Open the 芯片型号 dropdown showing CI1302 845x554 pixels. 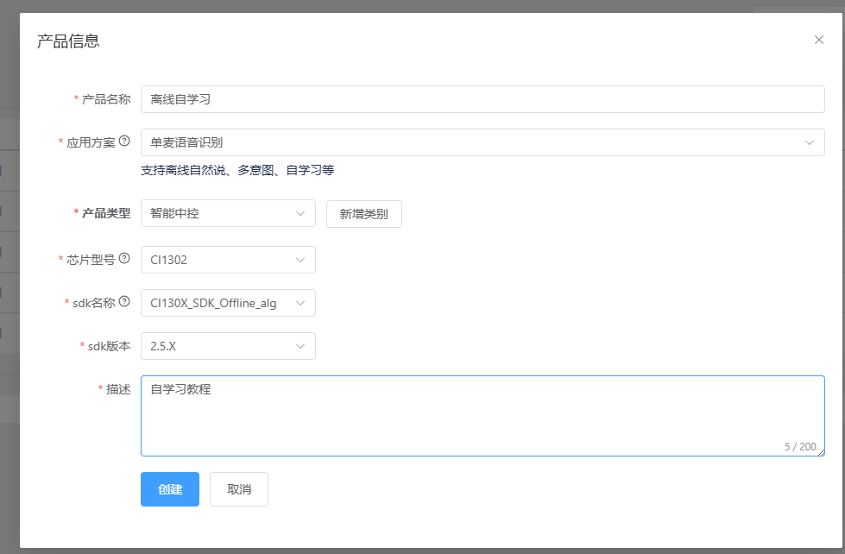pyautogui.click(x=228, y=260)
